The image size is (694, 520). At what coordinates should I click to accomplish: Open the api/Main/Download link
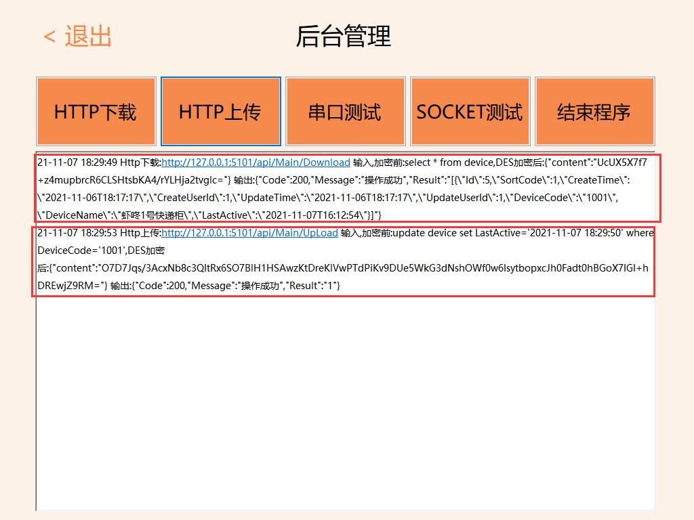256,162
